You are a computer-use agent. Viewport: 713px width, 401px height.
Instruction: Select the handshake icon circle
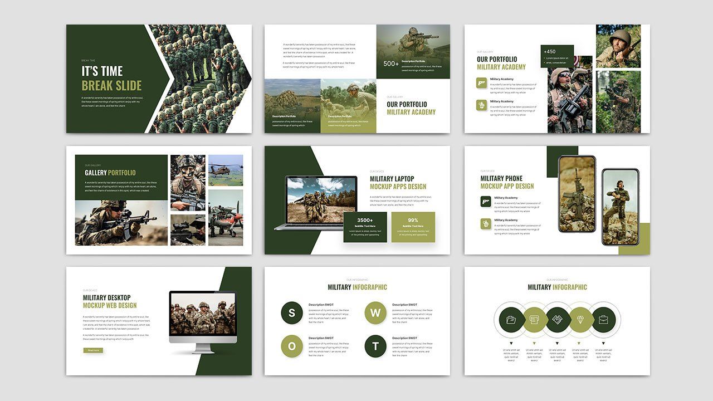click(557, 320)
